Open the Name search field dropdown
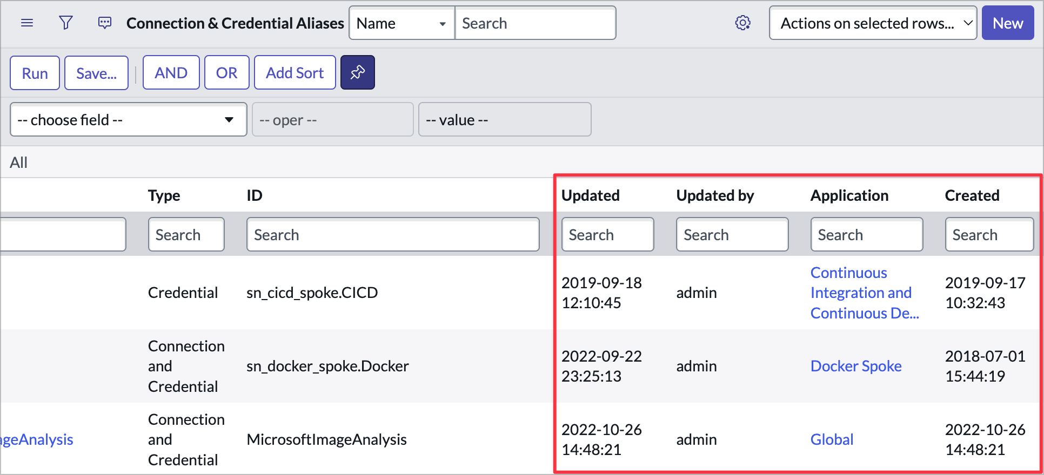Viewport: 1044px width, 475px height. click(401, 23)
